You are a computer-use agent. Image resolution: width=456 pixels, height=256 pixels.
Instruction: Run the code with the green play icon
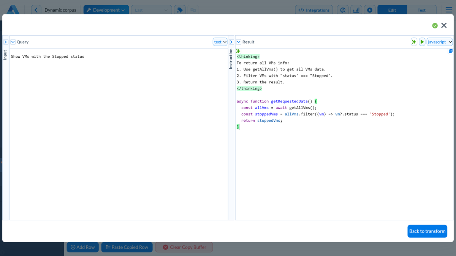(422, 42)
